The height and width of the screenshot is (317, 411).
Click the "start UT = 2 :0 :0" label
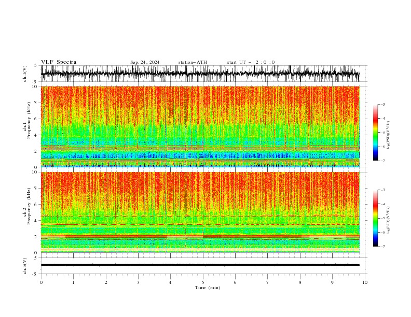(251, 62)
